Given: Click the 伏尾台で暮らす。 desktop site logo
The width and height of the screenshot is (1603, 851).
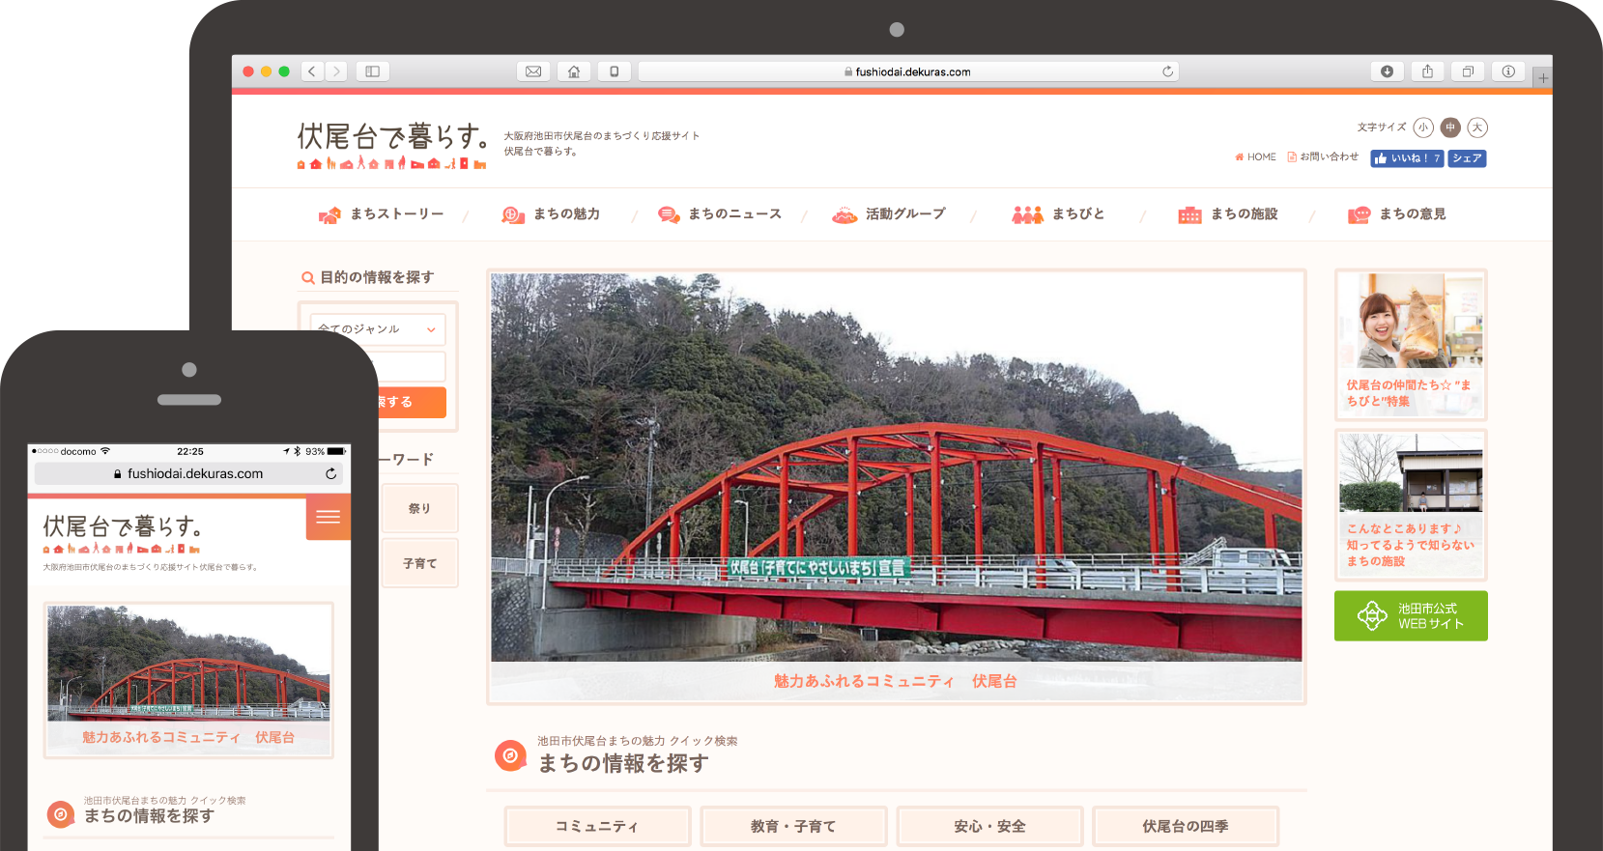Looking at the screenshot, I should click(x=391, y=145).
